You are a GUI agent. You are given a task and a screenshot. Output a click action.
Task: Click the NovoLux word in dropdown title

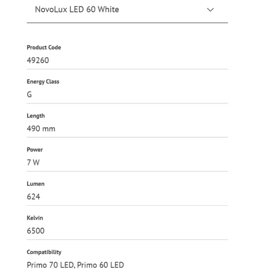click(x=51, y=10)
